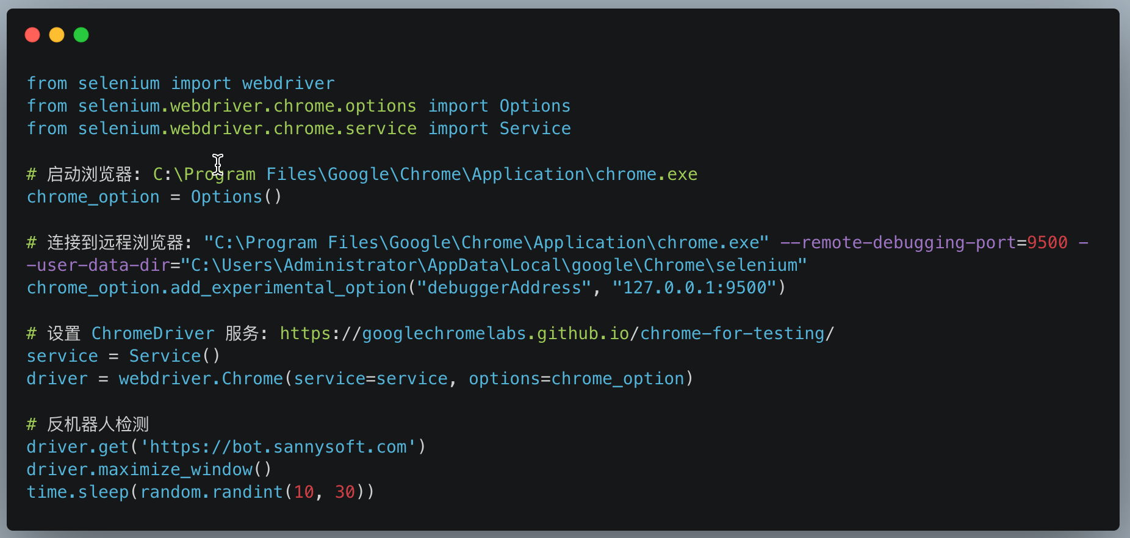Click the time.sleep function call
Screen dimensions: 1130x538
click(x=77, y=492)
